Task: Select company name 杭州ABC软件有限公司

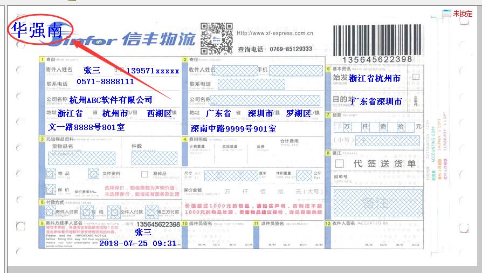Action: coord(111,100)
